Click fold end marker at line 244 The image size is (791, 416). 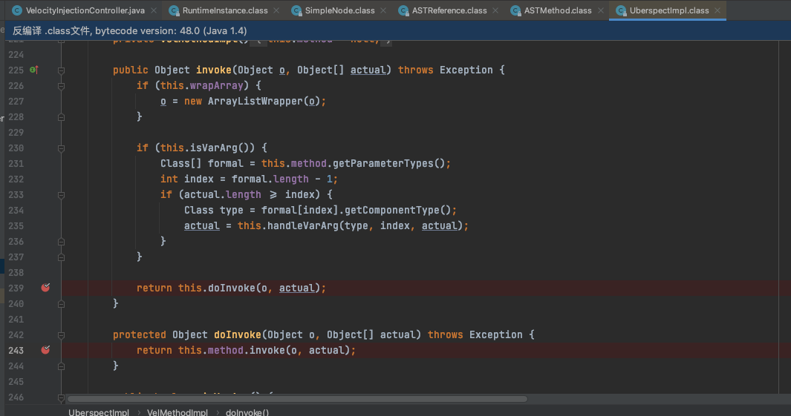coord(61,366)
